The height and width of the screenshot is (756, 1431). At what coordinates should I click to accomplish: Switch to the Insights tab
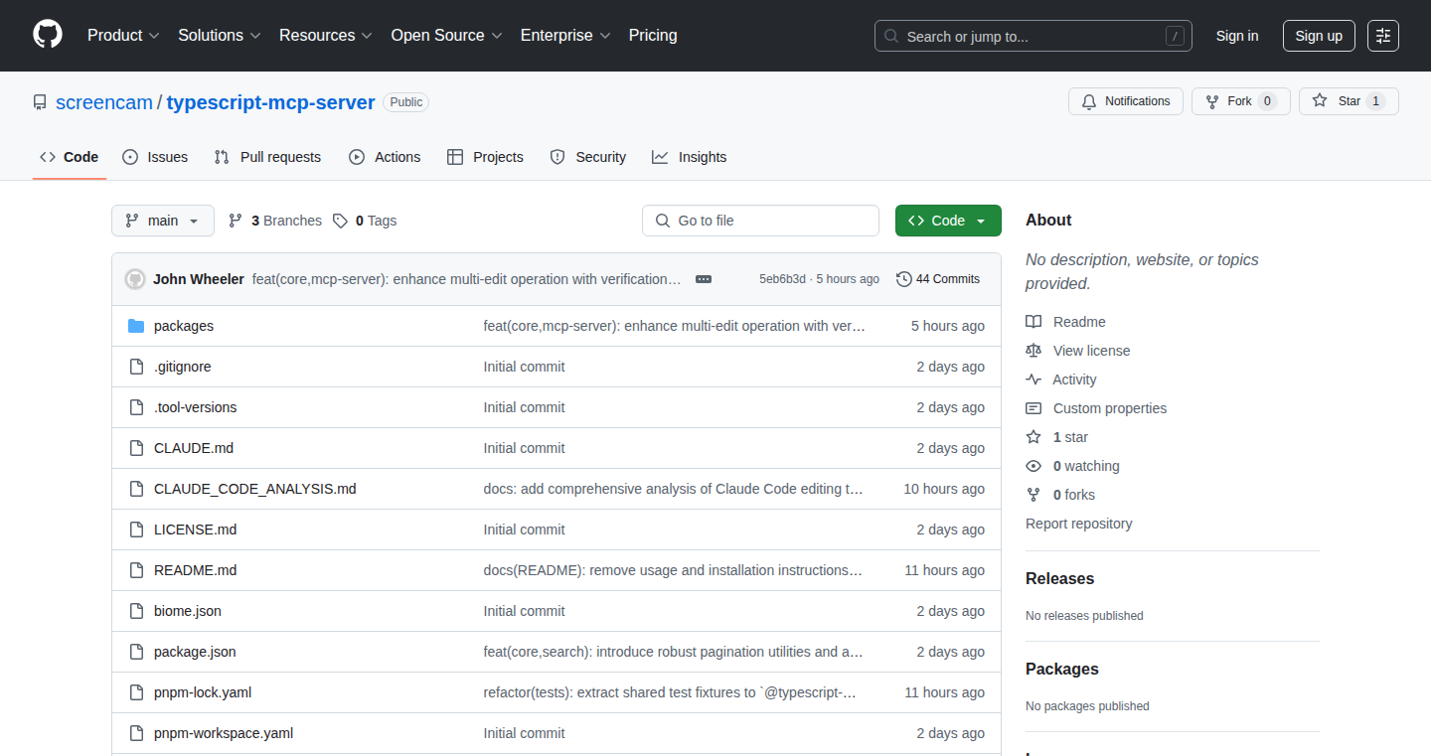(x=690, y=157)
